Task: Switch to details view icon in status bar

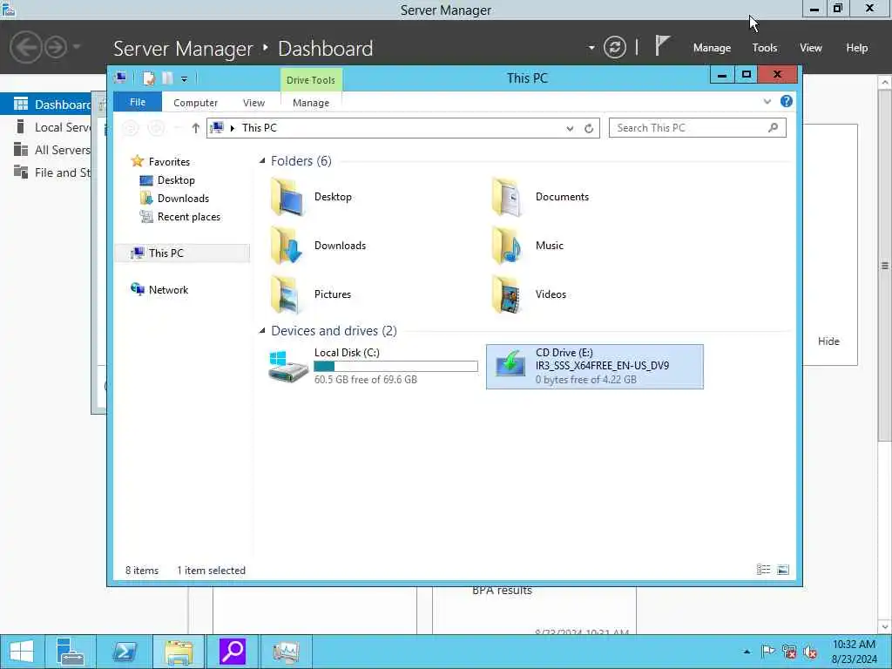Action: pos(763,570)
